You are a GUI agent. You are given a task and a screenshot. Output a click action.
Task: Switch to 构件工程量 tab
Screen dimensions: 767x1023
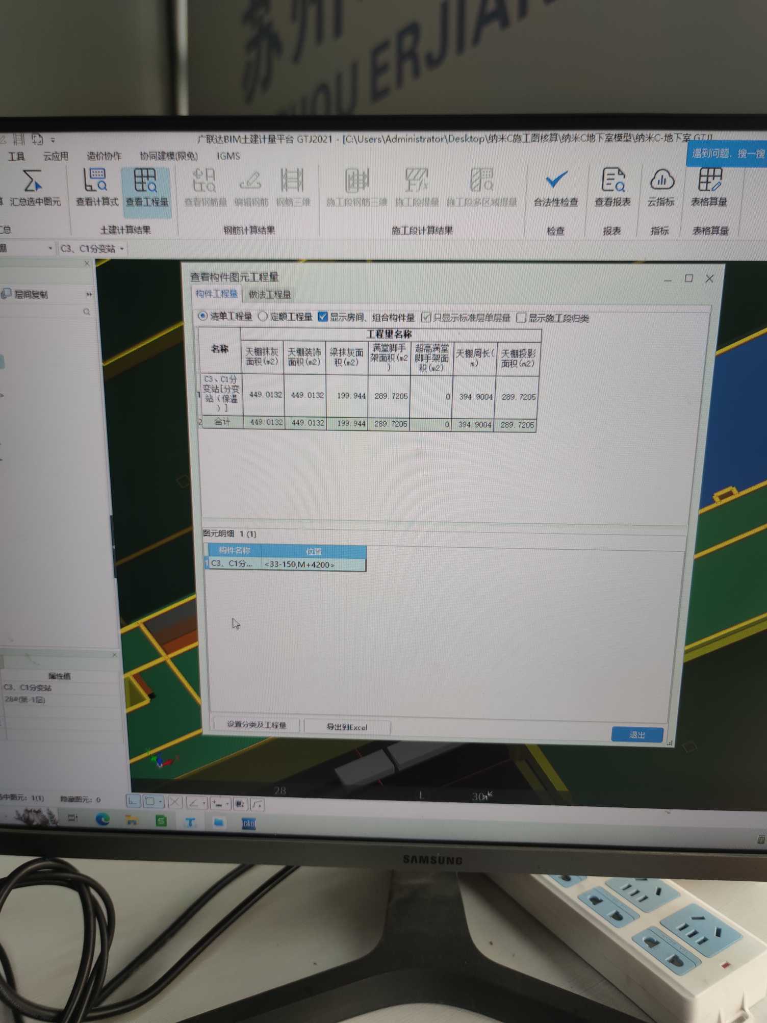coord(217,294)
